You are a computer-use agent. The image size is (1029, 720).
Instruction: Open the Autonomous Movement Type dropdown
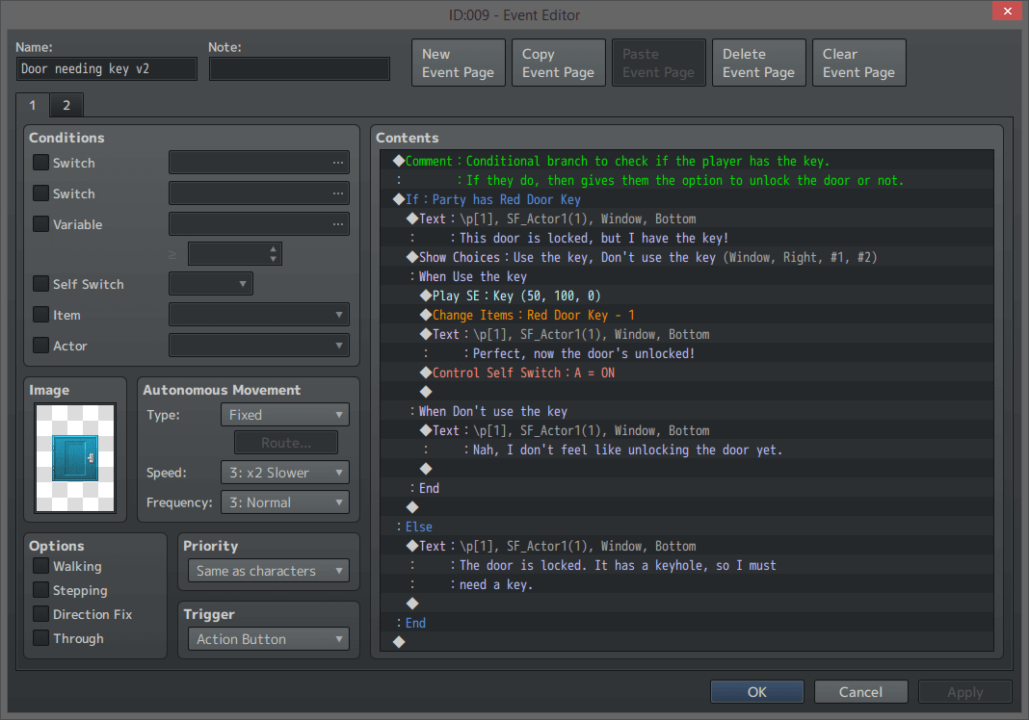click(x=284, y=415)
